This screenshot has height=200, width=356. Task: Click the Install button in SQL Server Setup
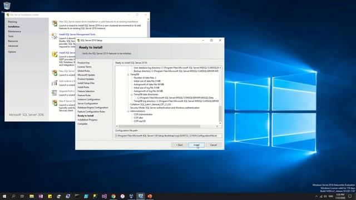point(196,145)
